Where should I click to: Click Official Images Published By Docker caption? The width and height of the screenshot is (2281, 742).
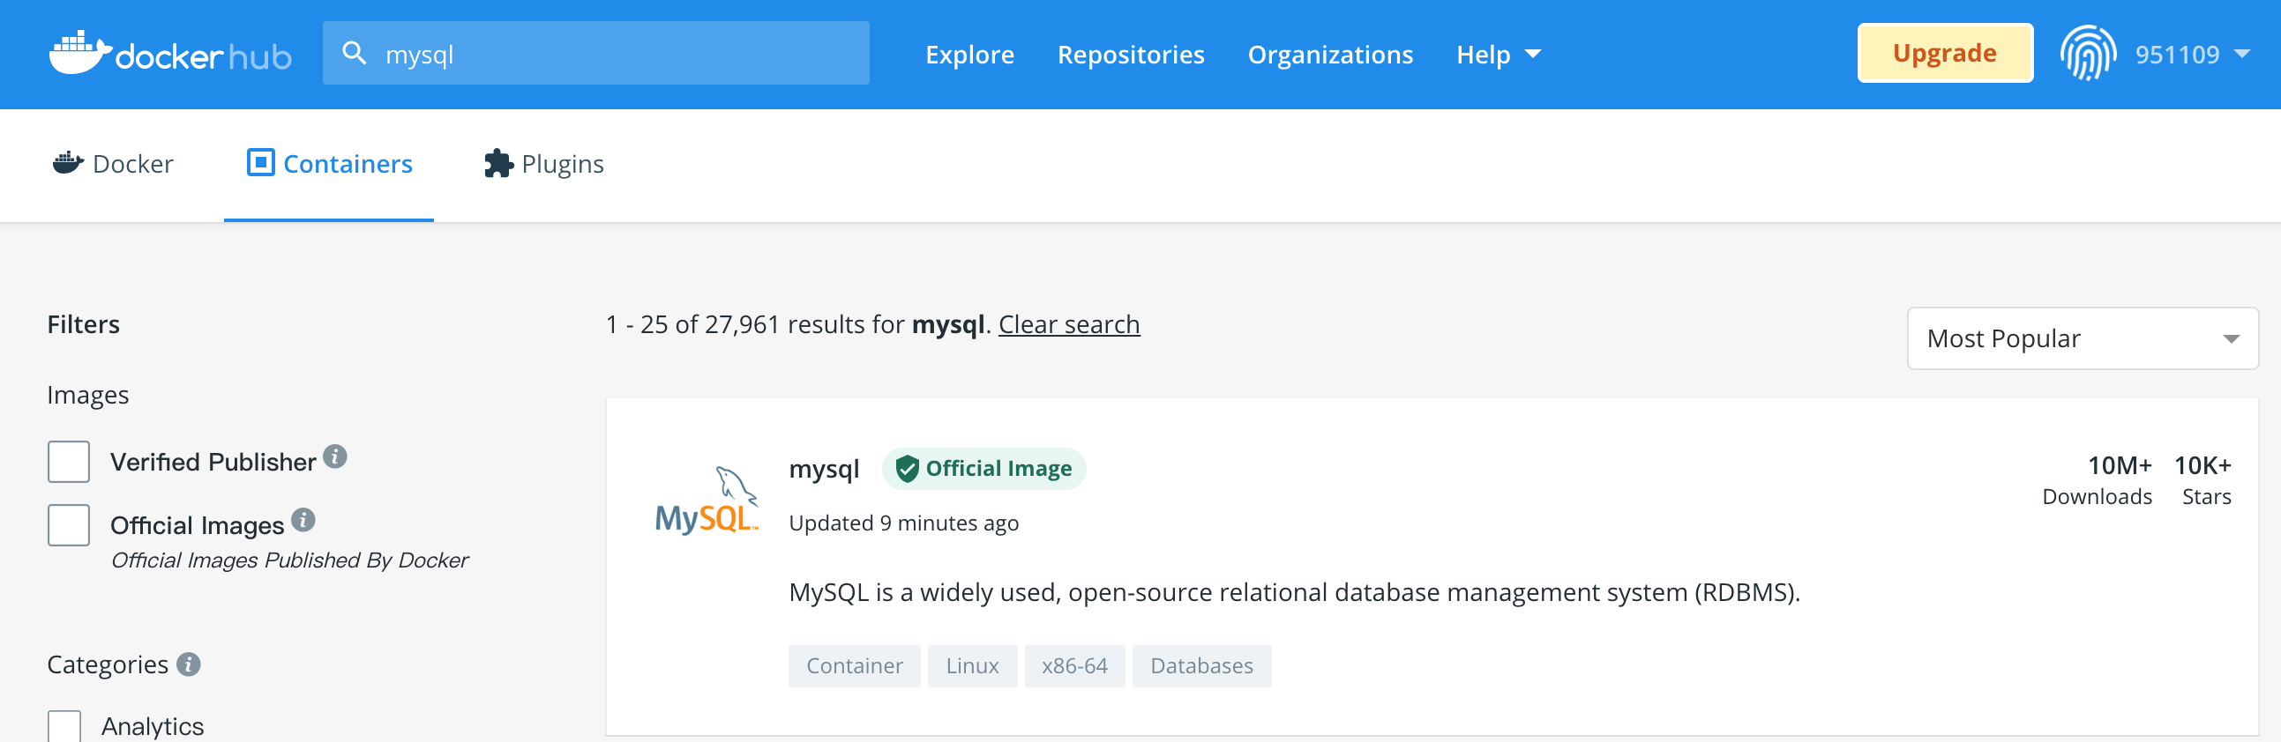coord(289,560)
